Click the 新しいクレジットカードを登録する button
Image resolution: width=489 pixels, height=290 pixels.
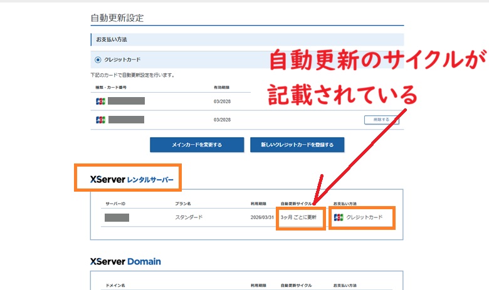[x=297, y=145]
